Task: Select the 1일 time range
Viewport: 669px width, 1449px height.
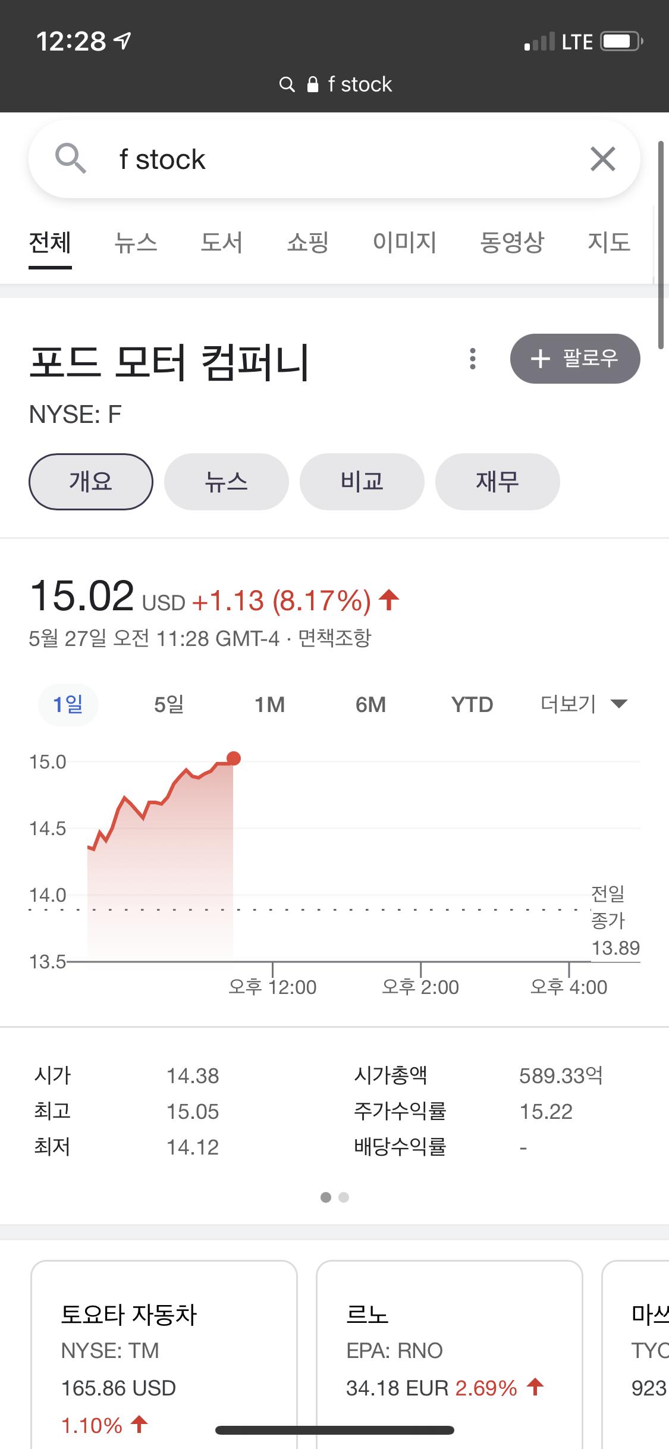Action: pos(68,705)
